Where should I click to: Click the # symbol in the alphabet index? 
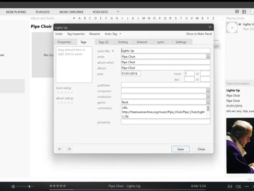coord(74,18)
